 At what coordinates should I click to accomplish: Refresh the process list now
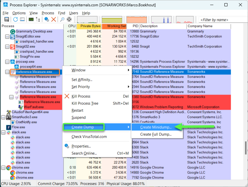pos(15,19)
